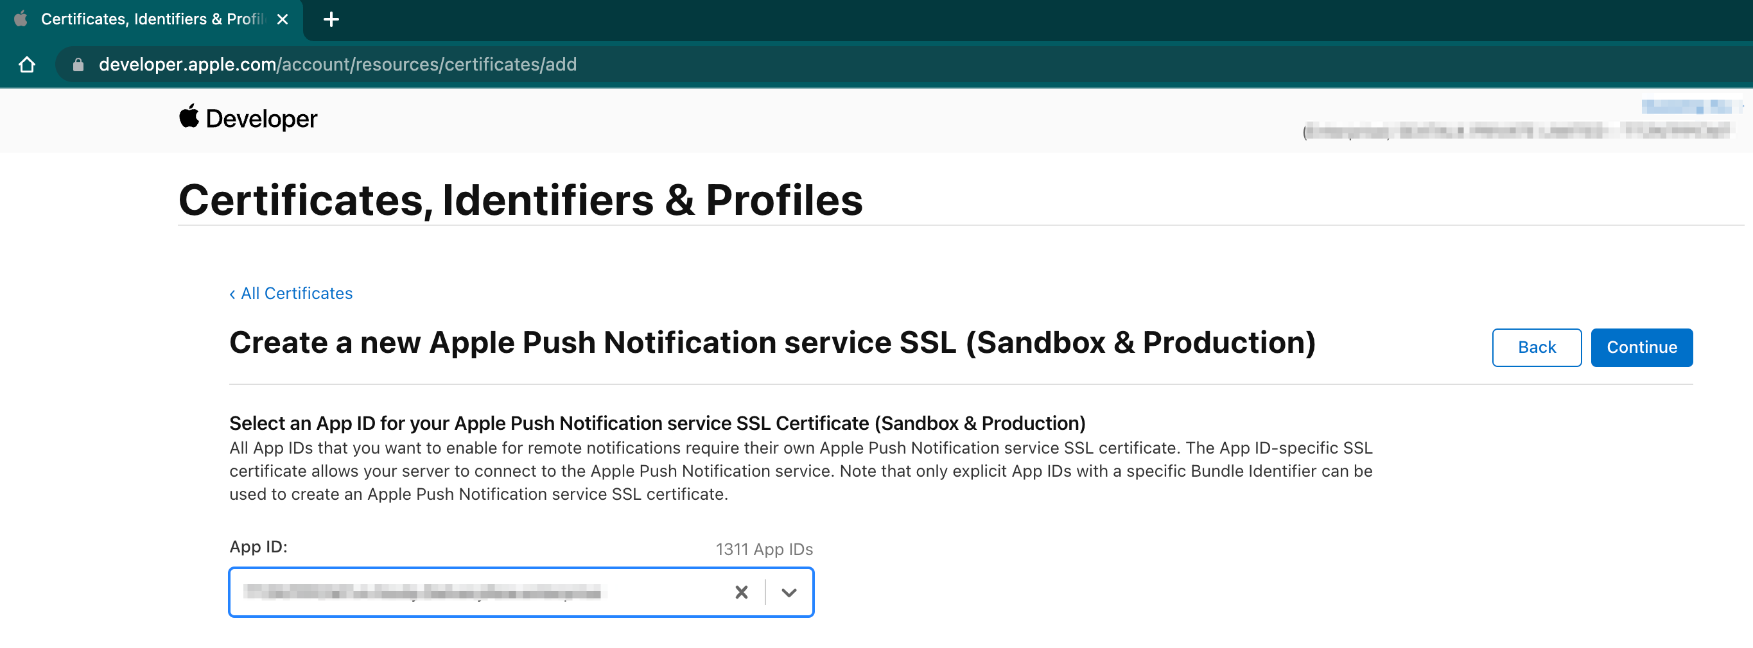This screenshot has width=1753, height=648.
Task: Click the blurred team name text in header
Action: pos(1517,130)
